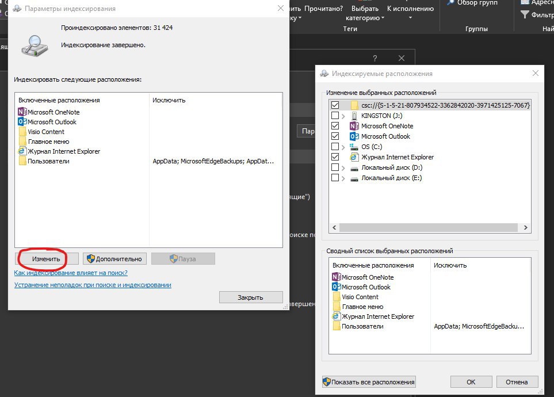Click the Прочитано? ribbon command
554x397 pixels.
pos(323,9)
